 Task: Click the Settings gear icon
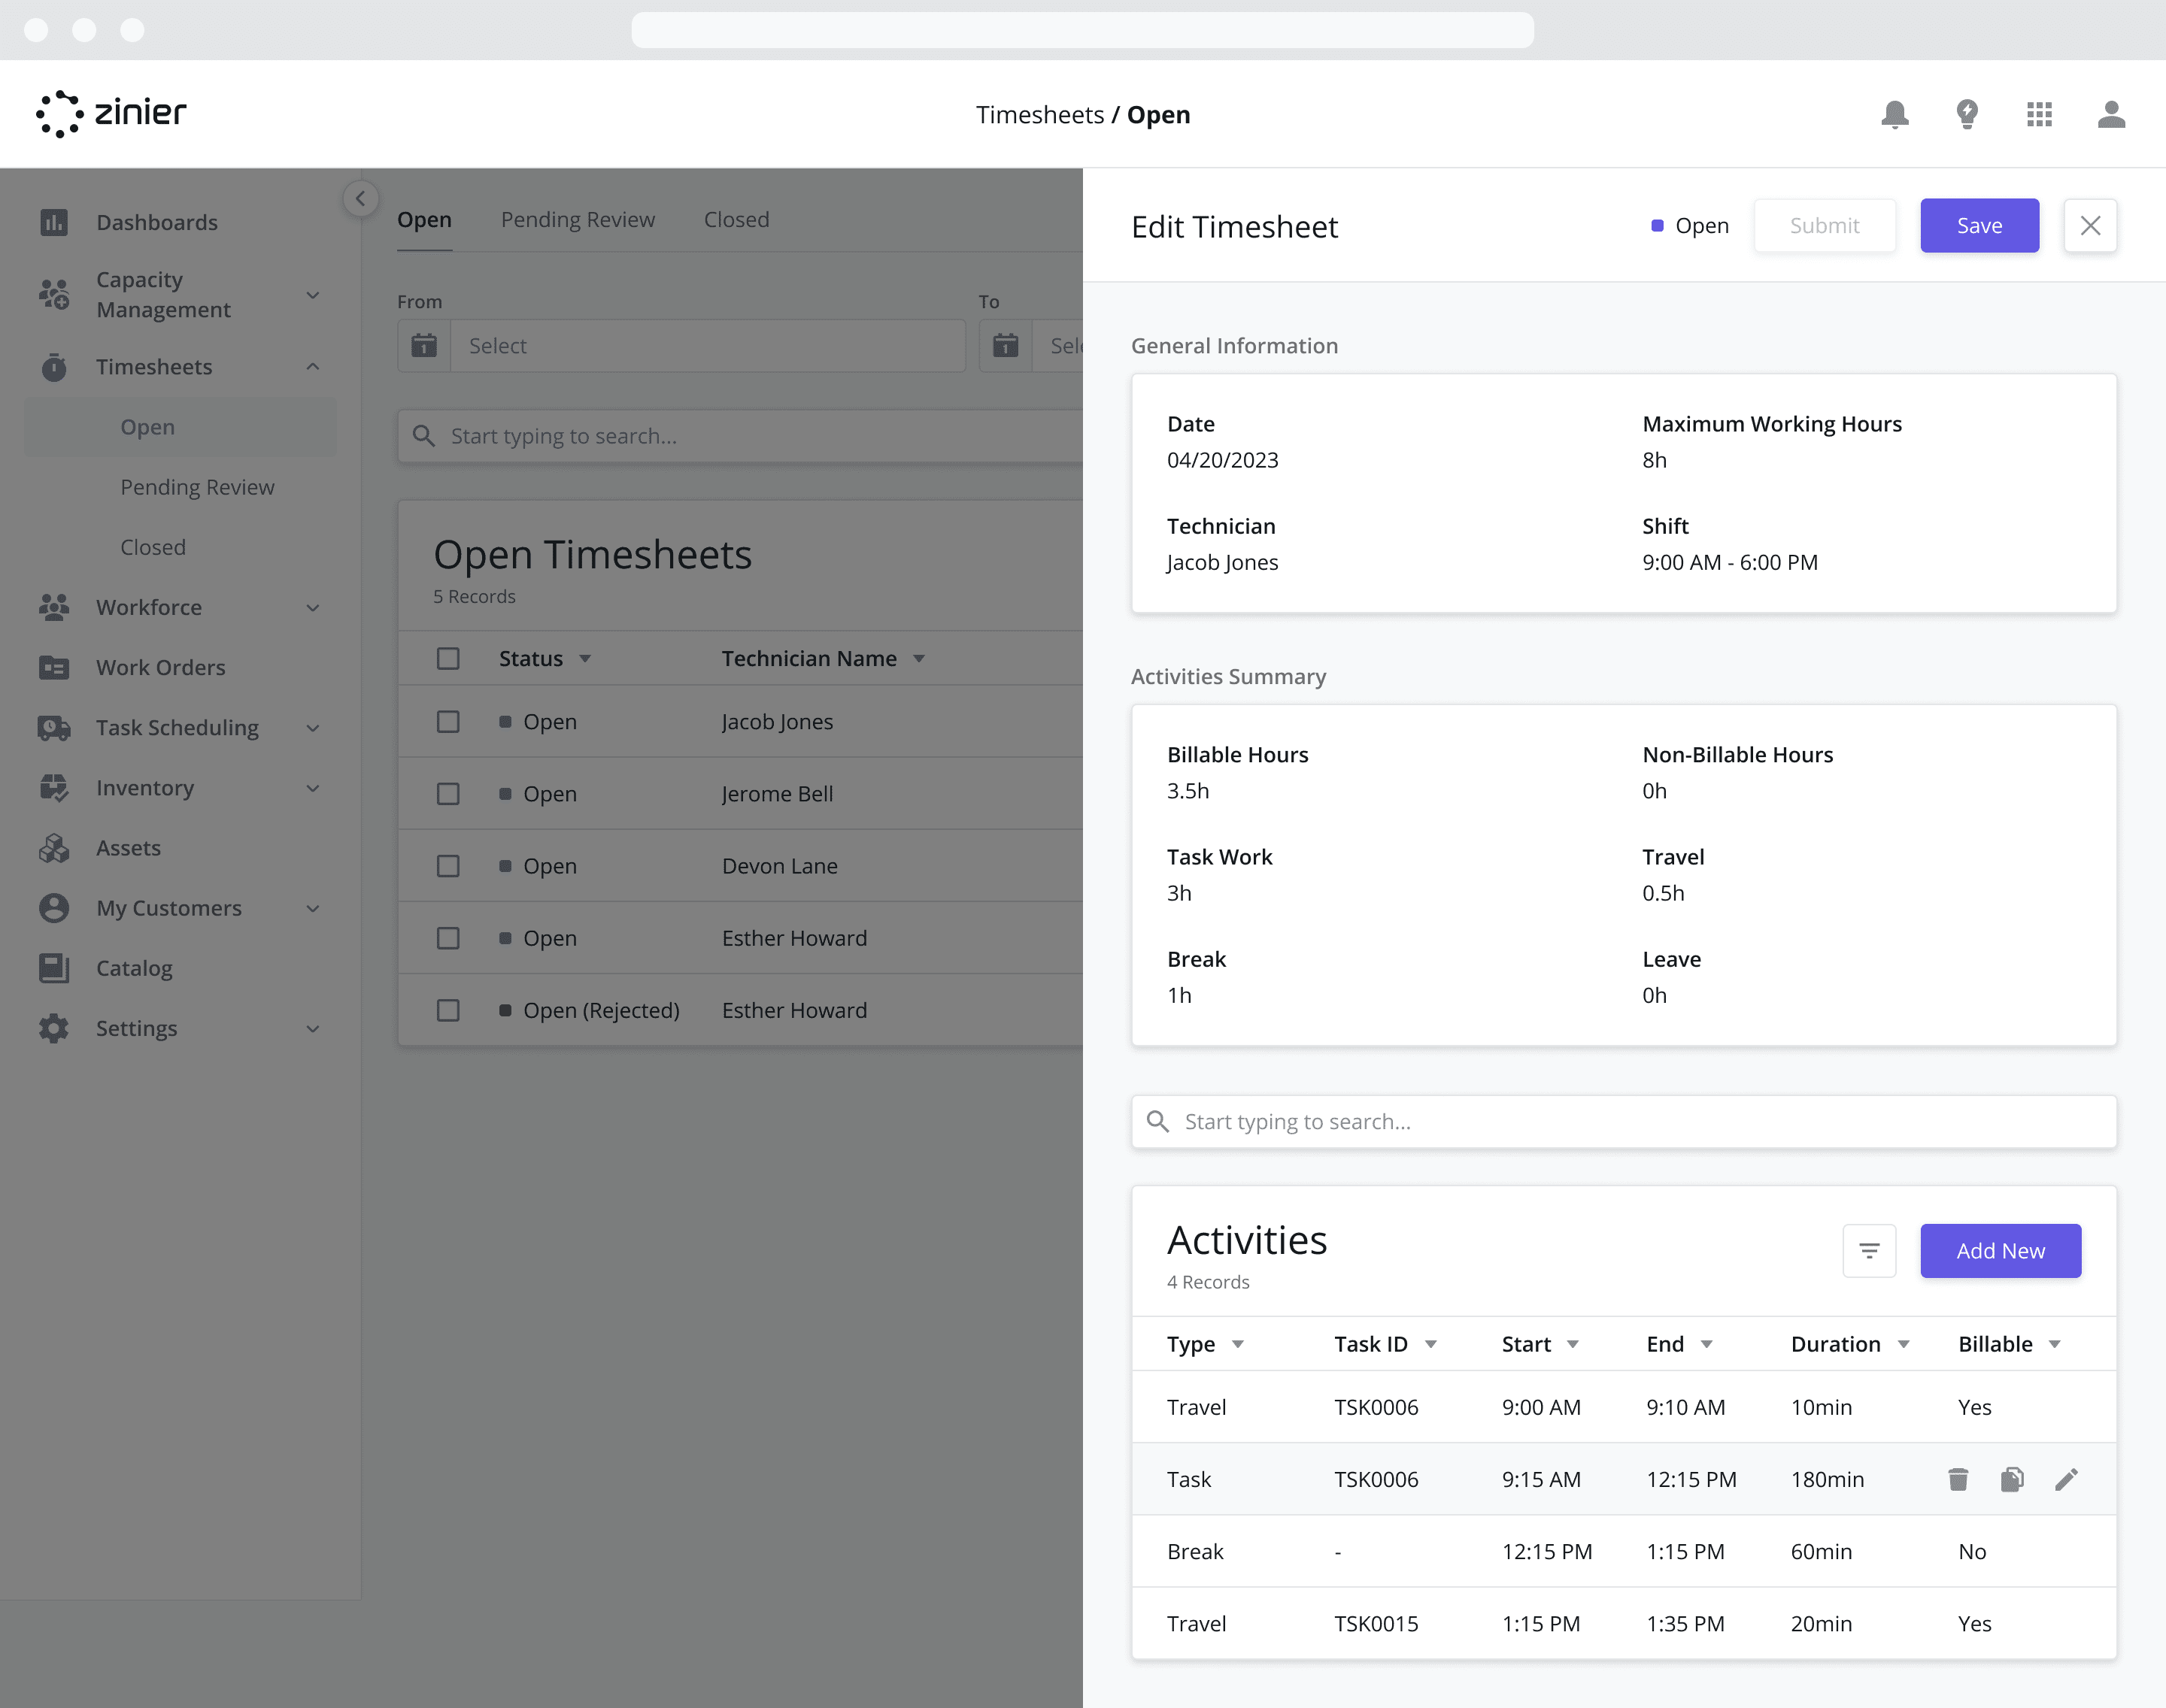(x=54, y=1028)
